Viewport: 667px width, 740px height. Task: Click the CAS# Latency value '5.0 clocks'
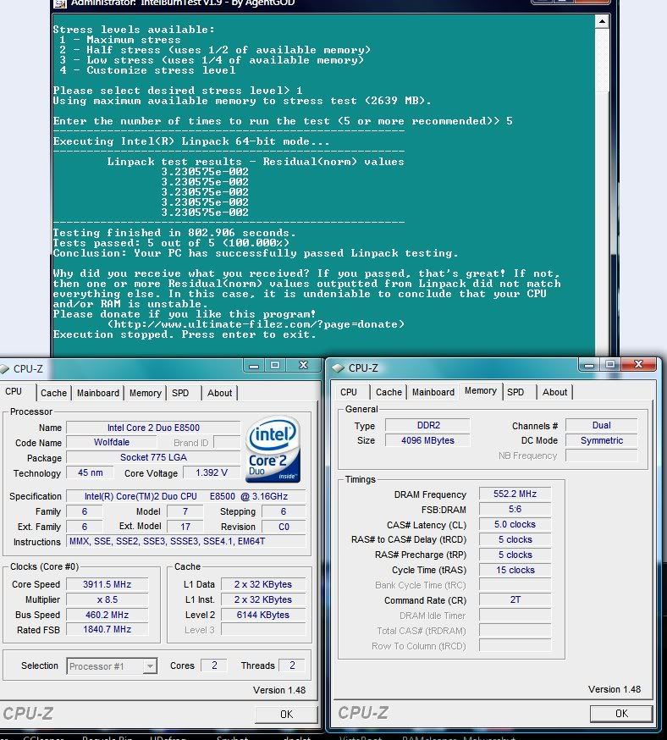515,524
